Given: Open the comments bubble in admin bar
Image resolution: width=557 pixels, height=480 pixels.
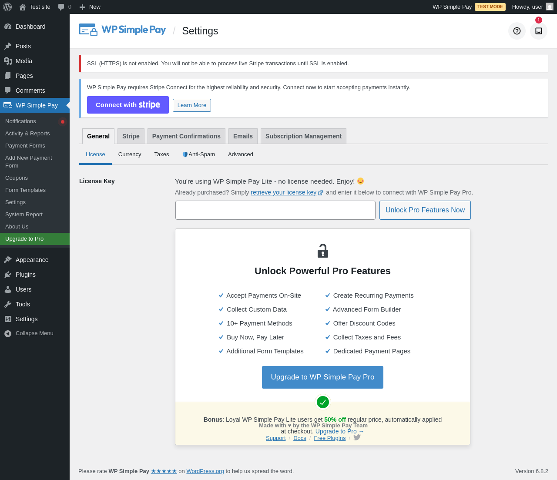Looking at the screenshot, I should click(x=61, y=7).
